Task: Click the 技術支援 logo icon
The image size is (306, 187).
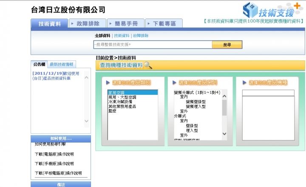Action: [x=250, y=10]
